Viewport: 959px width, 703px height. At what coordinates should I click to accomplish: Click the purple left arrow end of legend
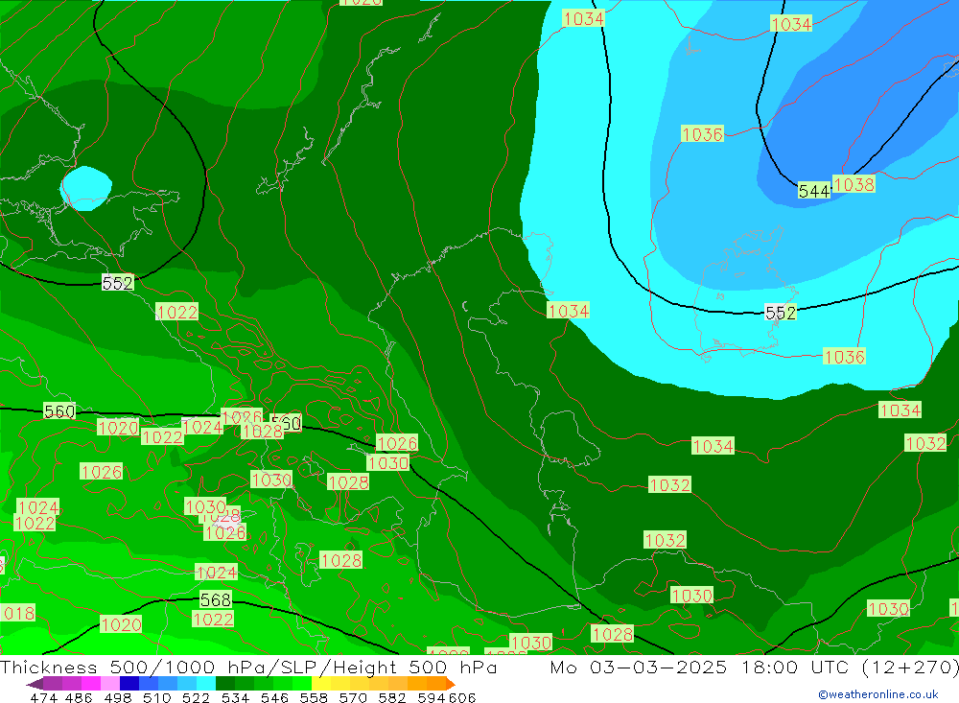click(x=35, y=684)
